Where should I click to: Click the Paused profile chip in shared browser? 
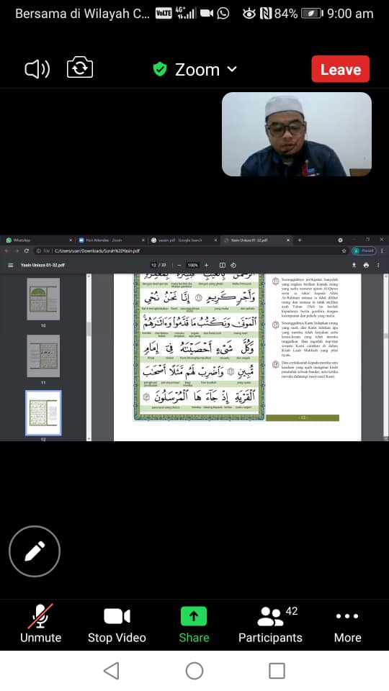point(364,250)
